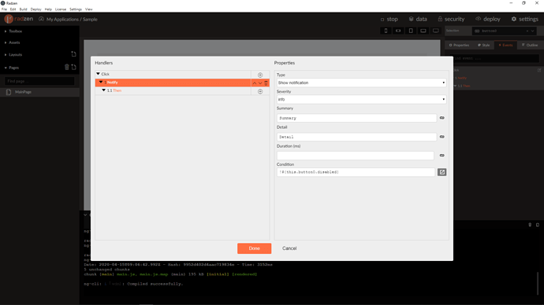Viewport: 544px width, 305px height.
Task: Click the Condition text field
Action: point(356,172)
